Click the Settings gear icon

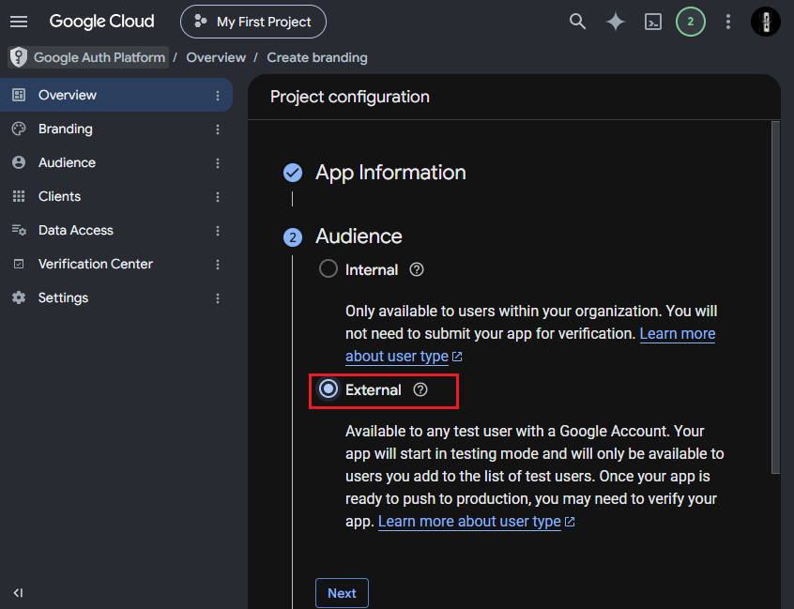[19, 297]
